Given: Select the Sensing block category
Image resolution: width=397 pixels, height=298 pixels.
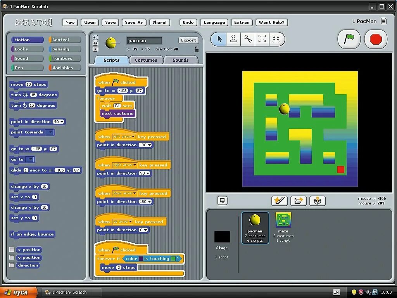Looking at the screenshot, I should 65,49.
